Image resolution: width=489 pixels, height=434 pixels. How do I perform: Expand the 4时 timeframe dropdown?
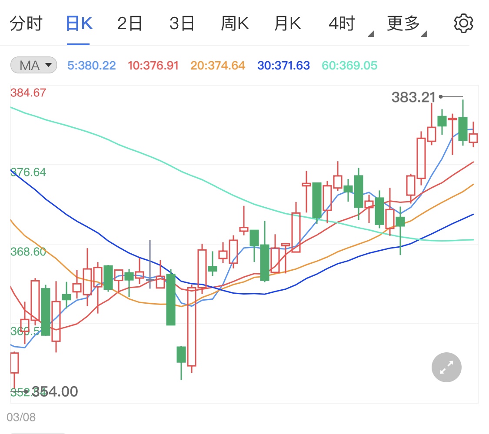point(350,25)
